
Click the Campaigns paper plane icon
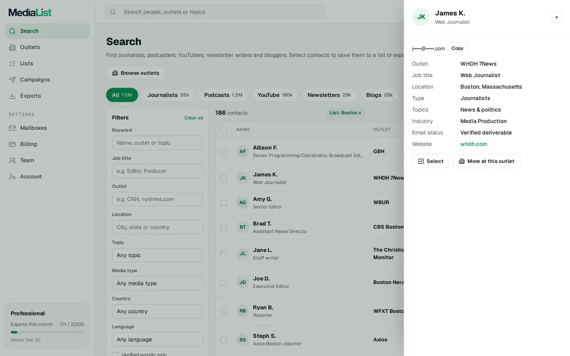(12, 80)
